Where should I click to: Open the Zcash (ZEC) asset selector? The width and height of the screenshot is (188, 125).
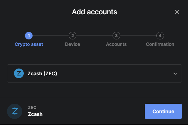pyautogui.click(x=94, y=73)
